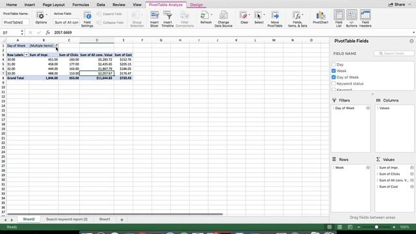Go to the previous sheet arrow
This screenshot has height=234, width=416.
5,220
